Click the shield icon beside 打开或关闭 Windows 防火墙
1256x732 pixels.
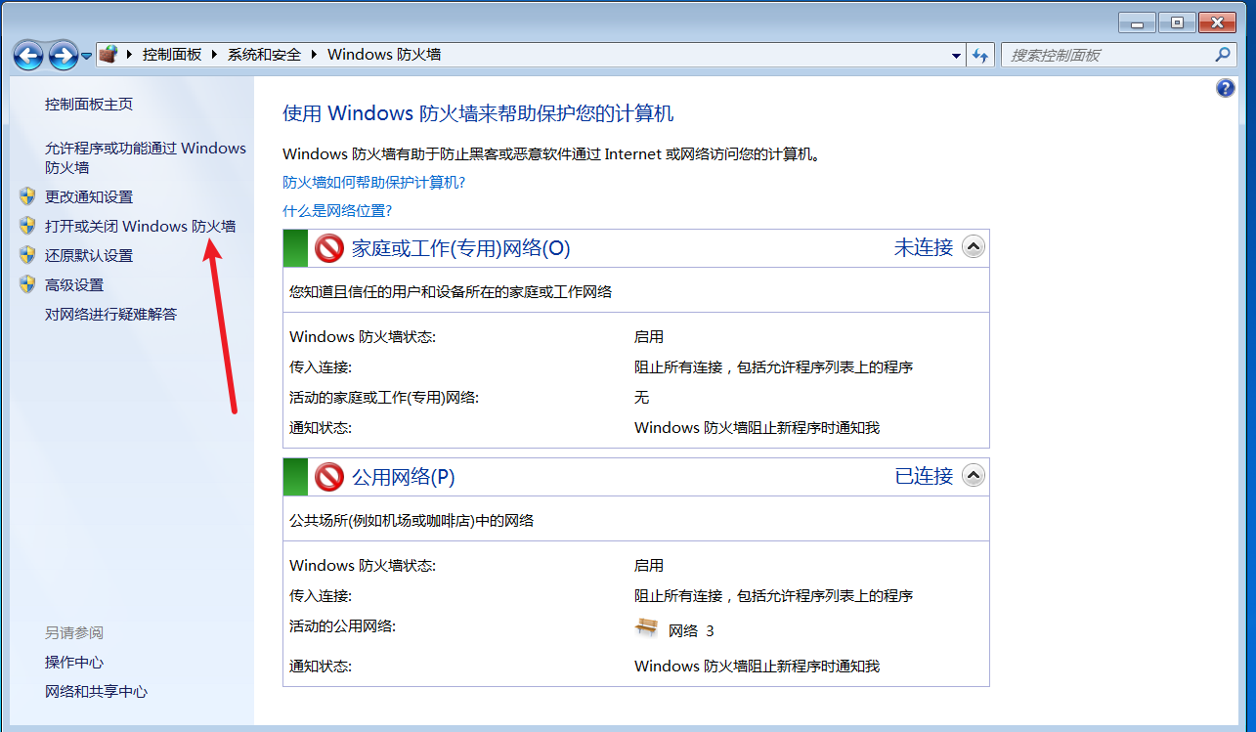click(27, 226)
